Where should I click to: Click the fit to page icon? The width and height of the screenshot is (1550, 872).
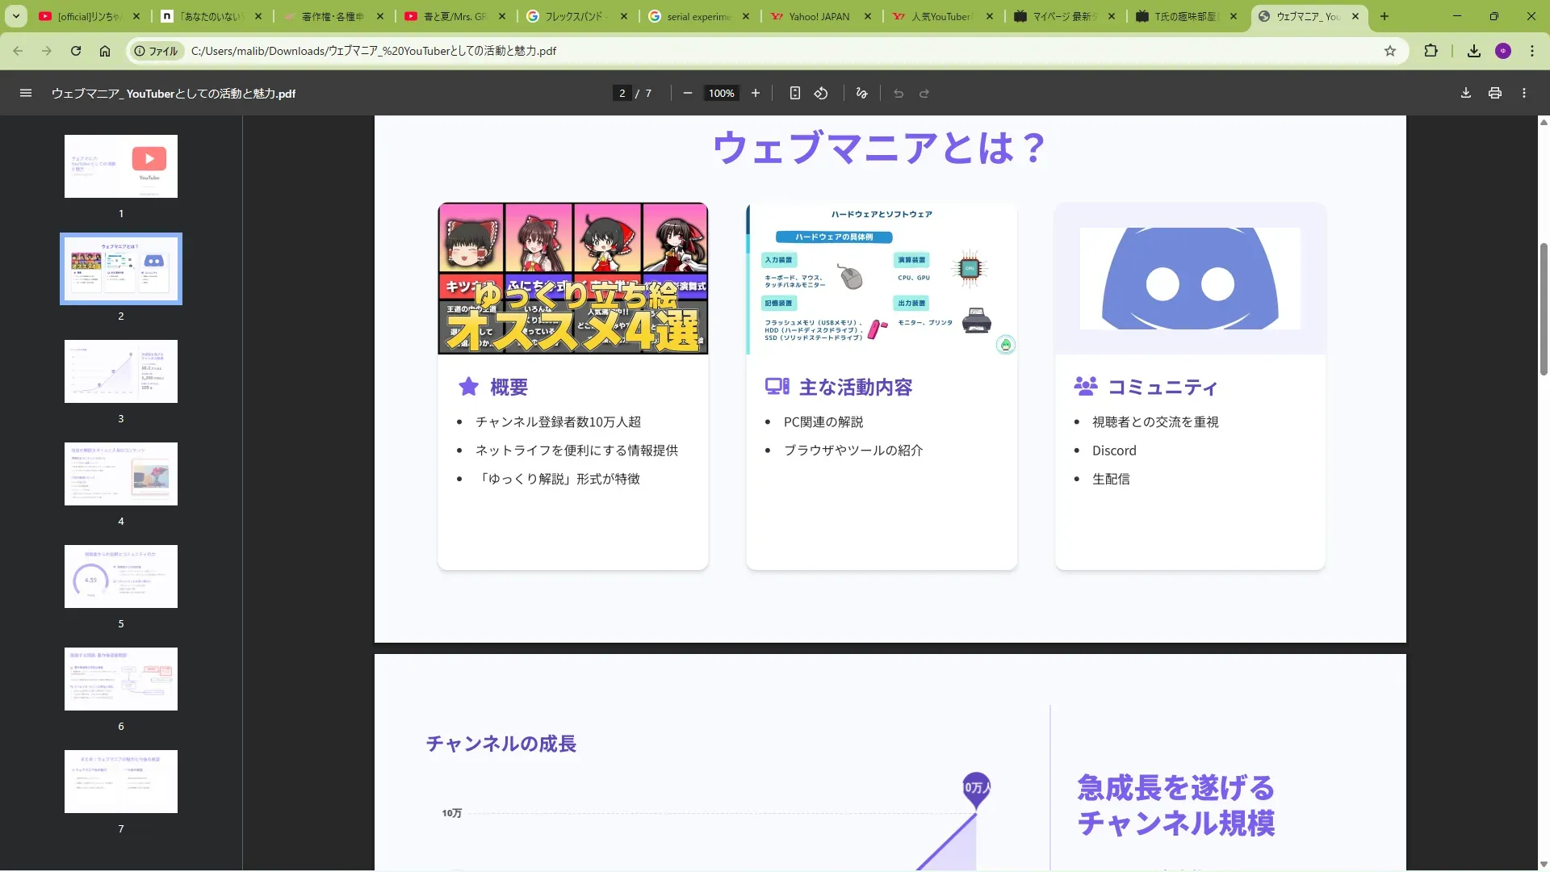(794, 93)
